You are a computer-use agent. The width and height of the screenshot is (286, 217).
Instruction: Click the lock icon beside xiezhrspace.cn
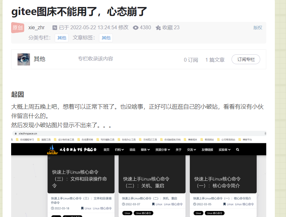point(16,133)
